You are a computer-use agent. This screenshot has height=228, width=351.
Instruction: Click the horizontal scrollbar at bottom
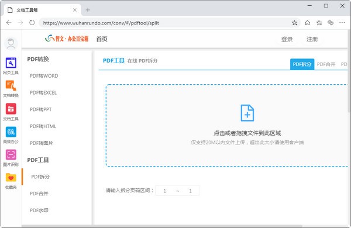click(161, 226)
